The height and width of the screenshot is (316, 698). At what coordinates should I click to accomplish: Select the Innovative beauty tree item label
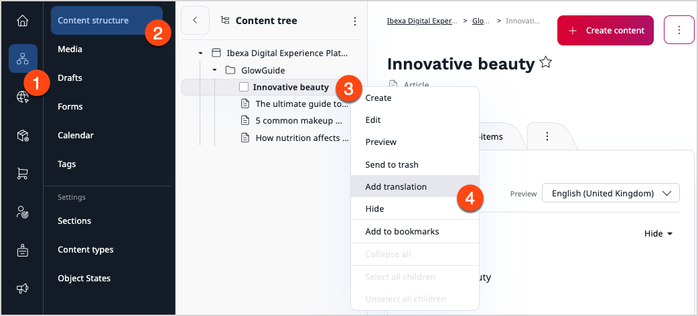click(x=291, y=88)
